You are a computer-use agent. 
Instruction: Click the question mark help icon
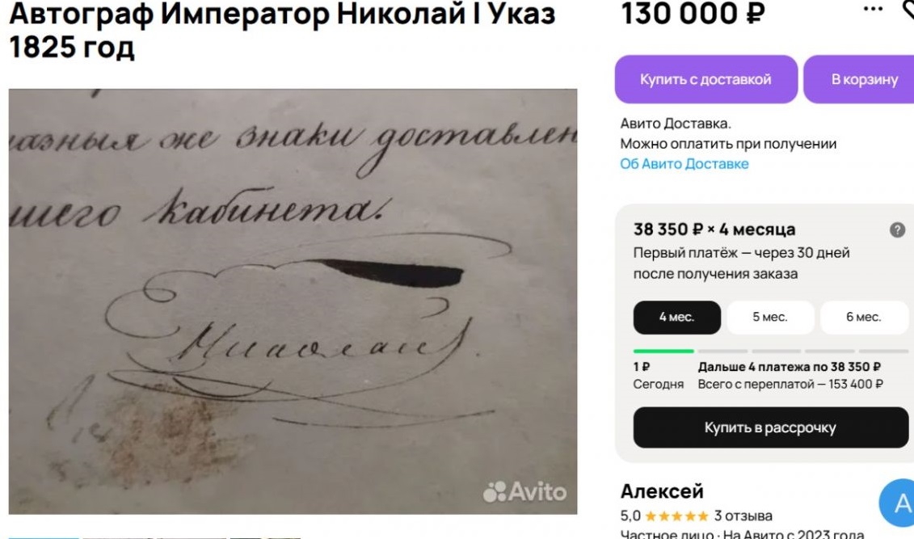(897, 229)
